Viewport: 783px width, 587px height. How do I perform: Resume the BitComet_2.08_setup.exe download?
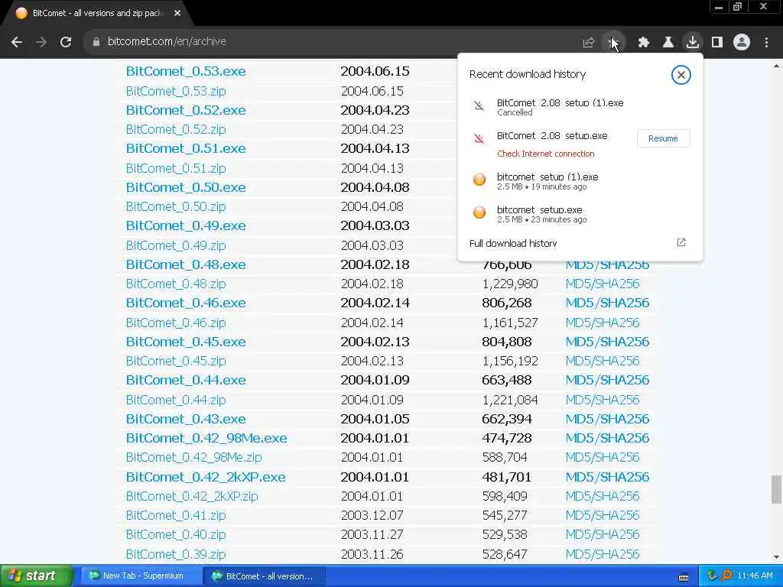(x=663, y=138)
